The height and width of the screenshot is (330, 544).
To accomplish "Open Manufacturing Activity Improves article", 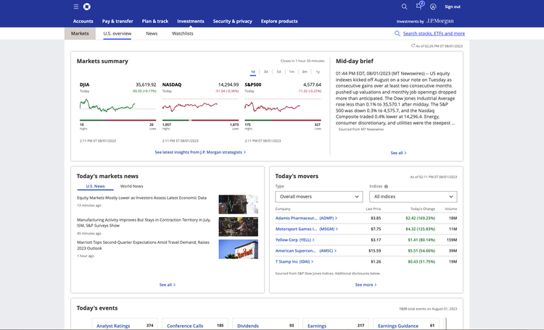I will [144, 223].
